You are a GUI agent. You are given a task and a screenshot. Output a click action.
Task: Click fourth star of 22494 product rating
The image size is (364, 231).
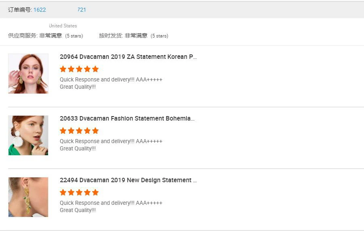point(87,192)
